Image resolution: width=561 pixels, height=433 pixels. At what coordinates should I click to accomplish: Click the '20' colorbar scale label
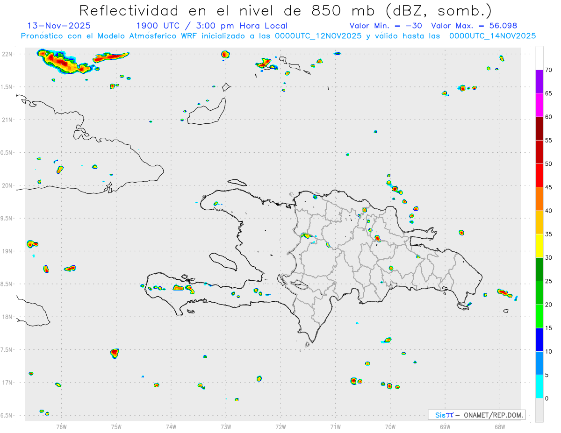[549, 305]
